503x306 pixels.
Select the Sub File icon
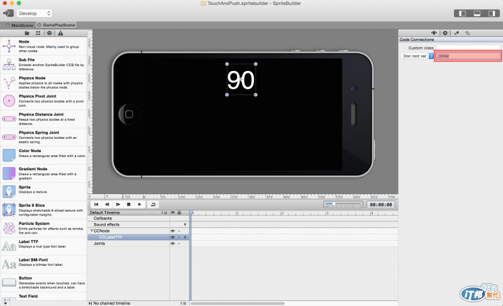tap(9, 64)
